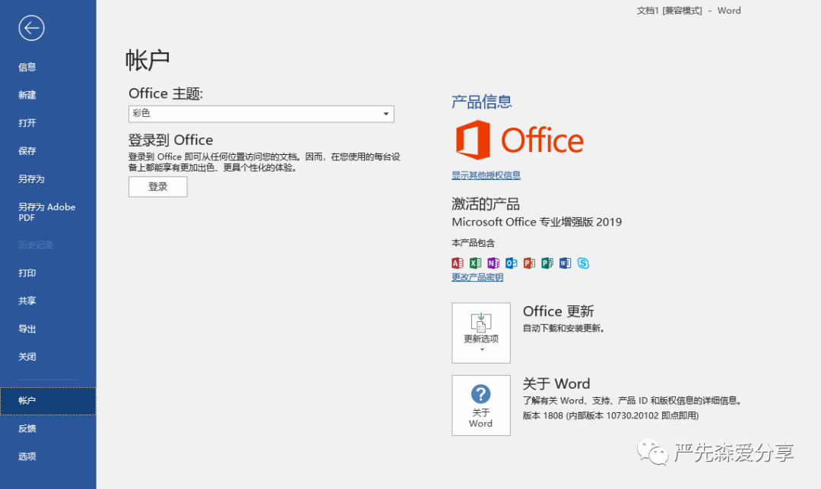Click the Office logo in product information

pyautogui.click(x=519, y=140)
